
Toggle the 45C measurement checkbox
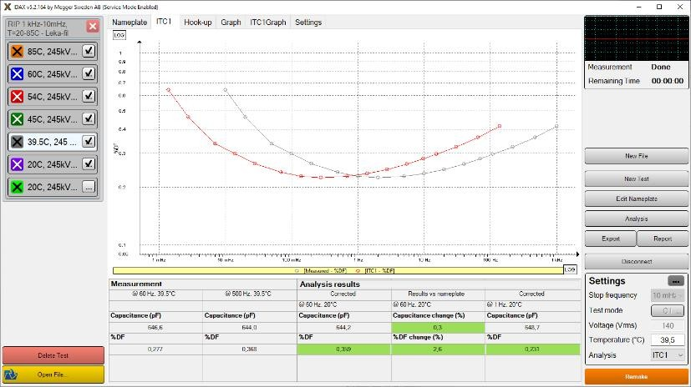(x=89, y=118)
